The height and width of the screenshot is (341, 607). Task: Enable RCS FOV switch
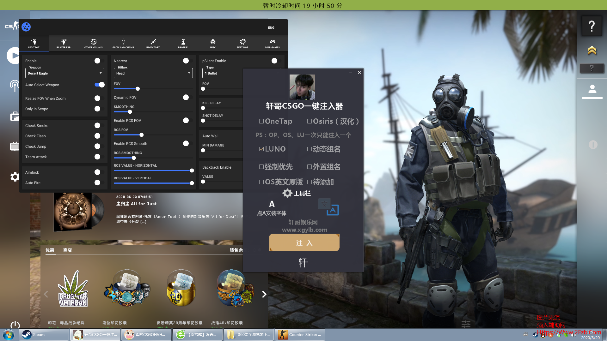(188, 121)
